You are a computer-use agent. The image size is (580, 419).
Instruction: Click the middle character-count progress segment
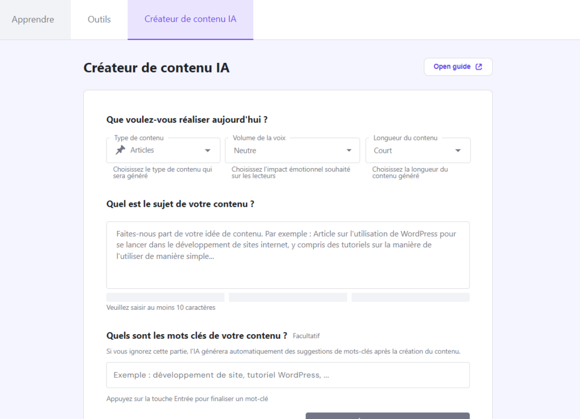pyautogui.click(x=288, y=297)
